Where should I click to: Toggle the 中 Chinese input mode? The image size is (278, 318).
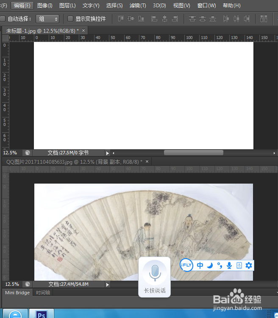click(200, 265)
